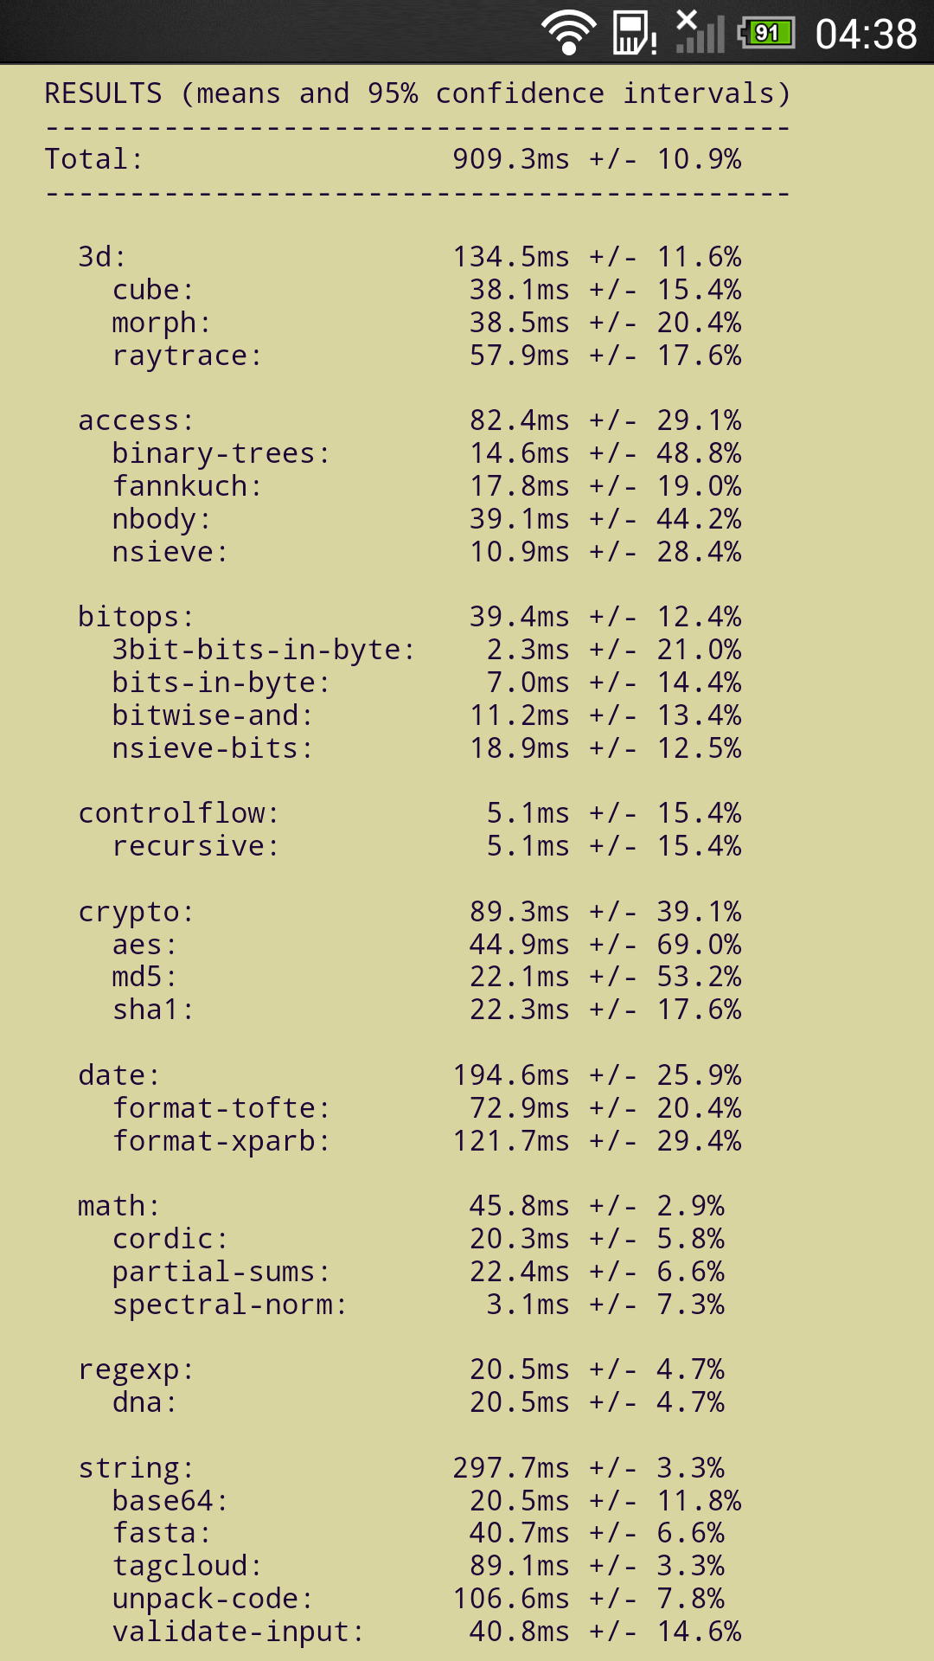The image size is (934, 1661).
Task: Select the 3d category result row
Action: point(410,257)
